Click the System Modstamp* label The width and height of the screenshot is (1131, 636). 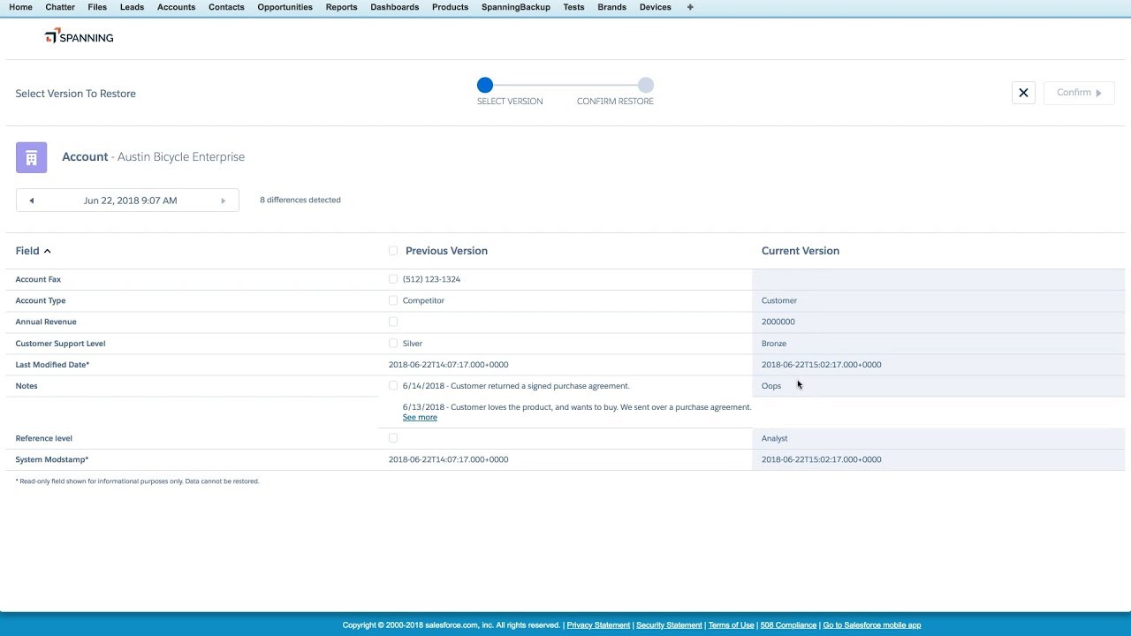(x=52, y=459)
